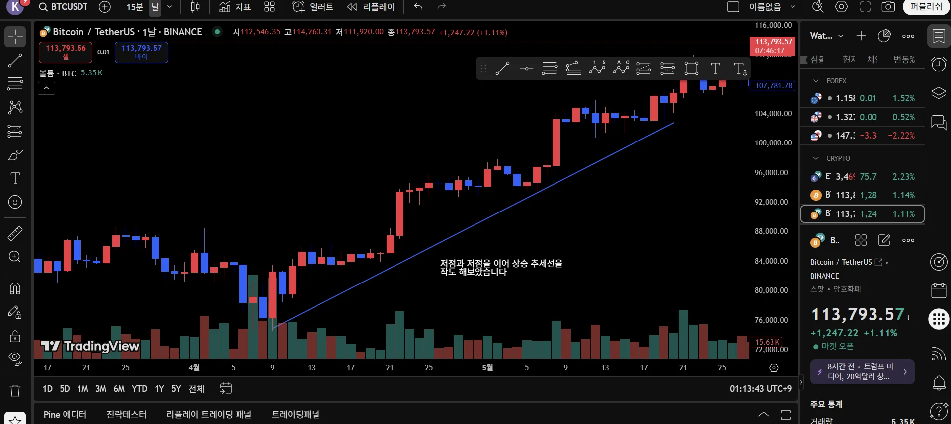951x424 pixels.
Task: Click the 퍼블리쉬 publish button
Action: 926,7
